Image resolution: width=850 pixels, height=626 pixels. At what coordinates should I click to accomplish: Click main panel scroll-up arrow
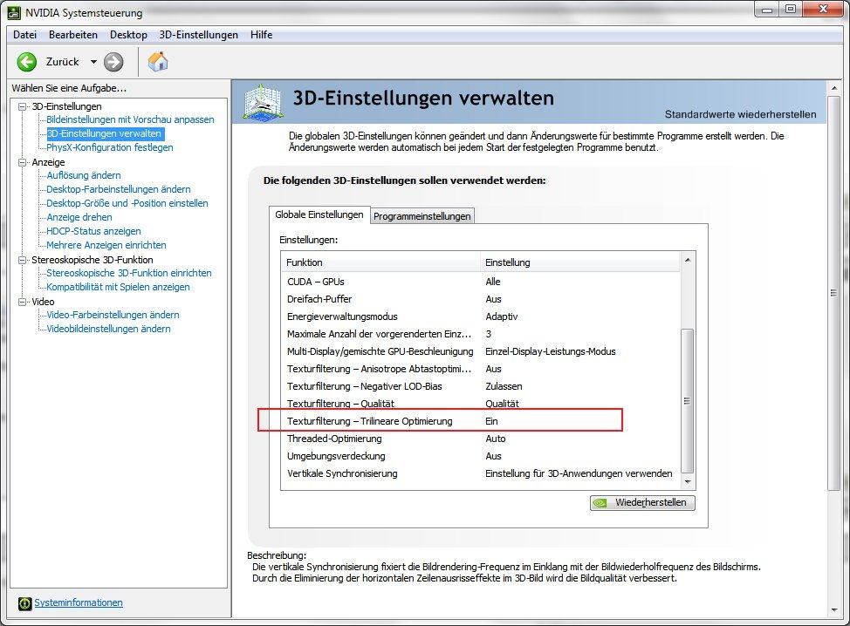833,88
